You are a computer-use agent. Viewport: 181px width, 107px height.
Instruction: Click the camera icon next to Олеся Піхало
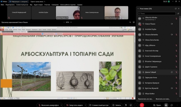coord(172,24)
